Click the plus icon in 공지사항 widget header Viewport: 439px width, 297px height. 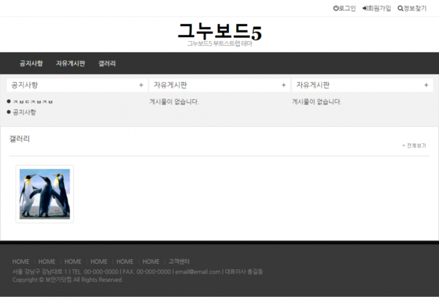coord(141,85)
